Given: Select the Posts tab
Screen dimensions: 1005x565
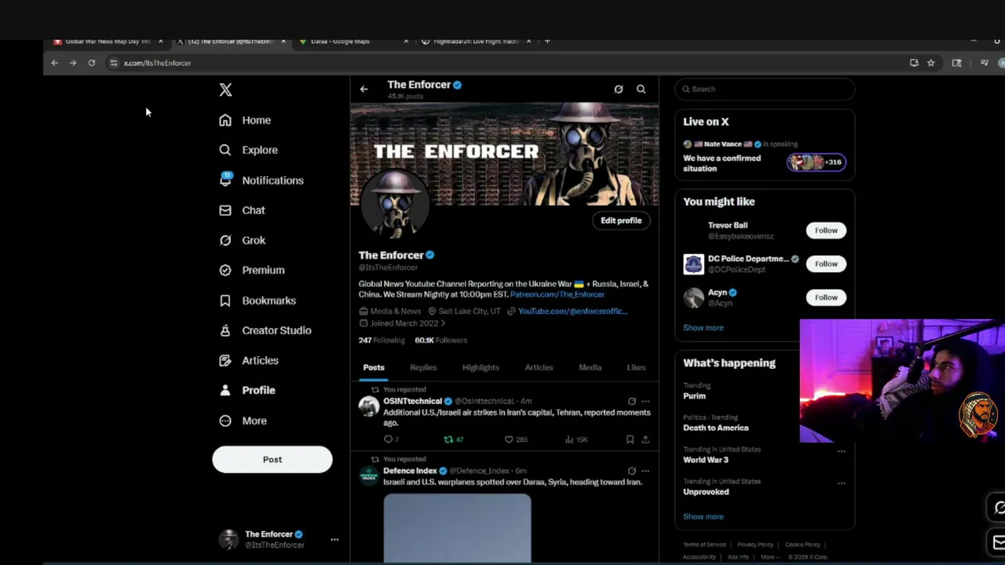Looking at the screenshot, I should point(374,367).
